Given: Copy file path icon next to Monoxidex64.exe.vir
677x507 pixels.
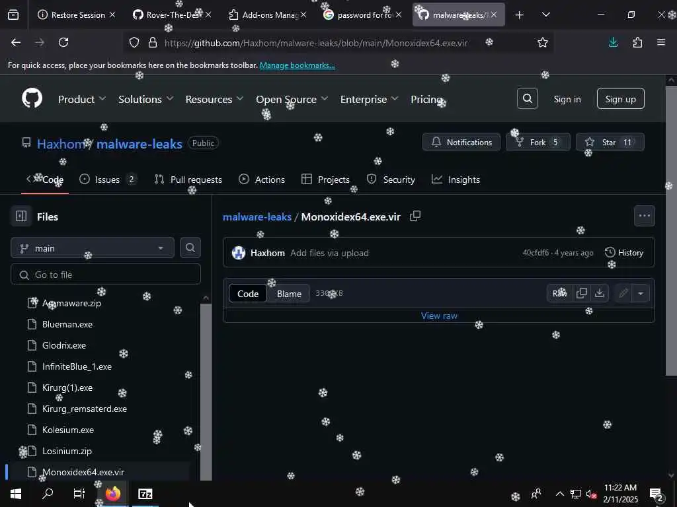Looking at the screenshot, I should coord(415,216).
